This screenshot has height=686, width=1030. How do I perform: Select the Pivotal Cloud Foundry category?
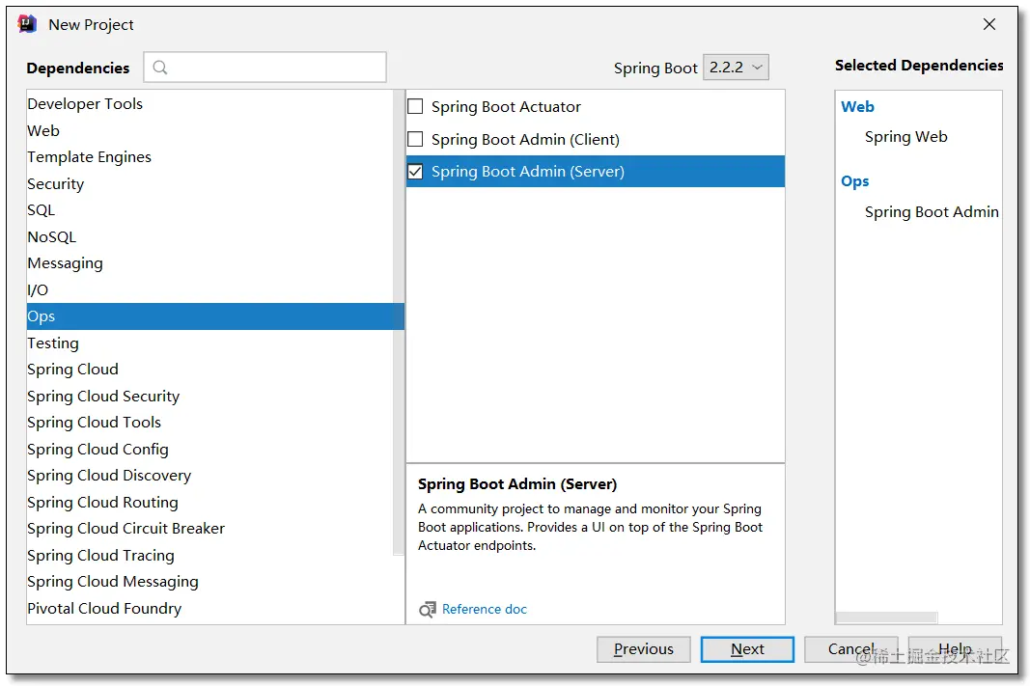[x=210, y=609]
